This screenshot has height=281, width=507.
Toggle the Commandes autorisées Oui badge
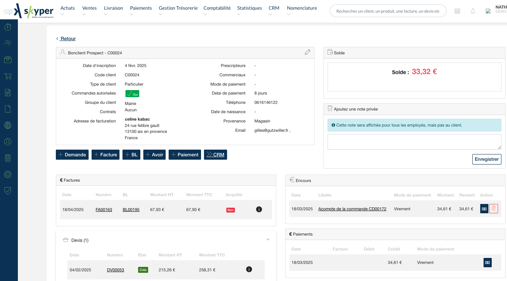(x=132, y=94)
